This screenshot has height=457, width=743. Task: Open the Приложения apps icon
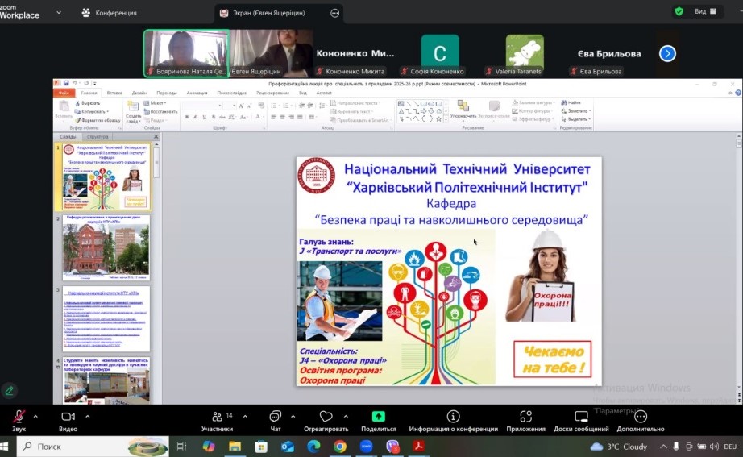tap(525, 417)
